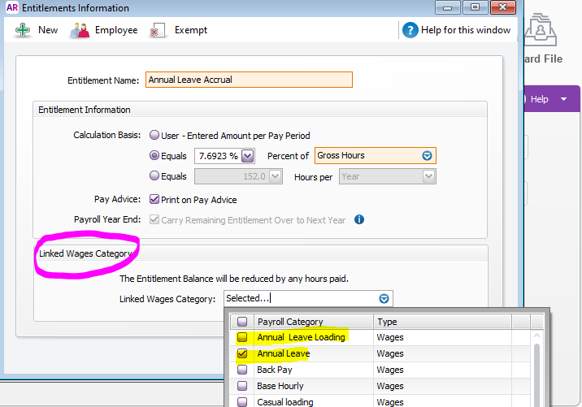This screenshot has height=407, width=582.
Task: Expand the Gross Hours percent-of dropdown
Action: 427,156
